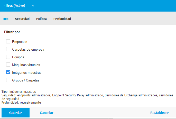Collapse the Filtros panel with the chevron arrow
176x119 pixels.
[33, 6]
